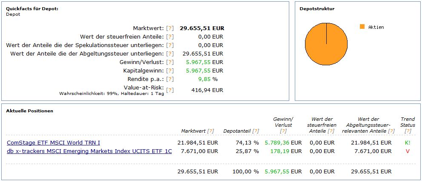Viewport: 422px width, 181px height.
Task: Click the Value-at-Risk help icon
Action: pos(170,90)
